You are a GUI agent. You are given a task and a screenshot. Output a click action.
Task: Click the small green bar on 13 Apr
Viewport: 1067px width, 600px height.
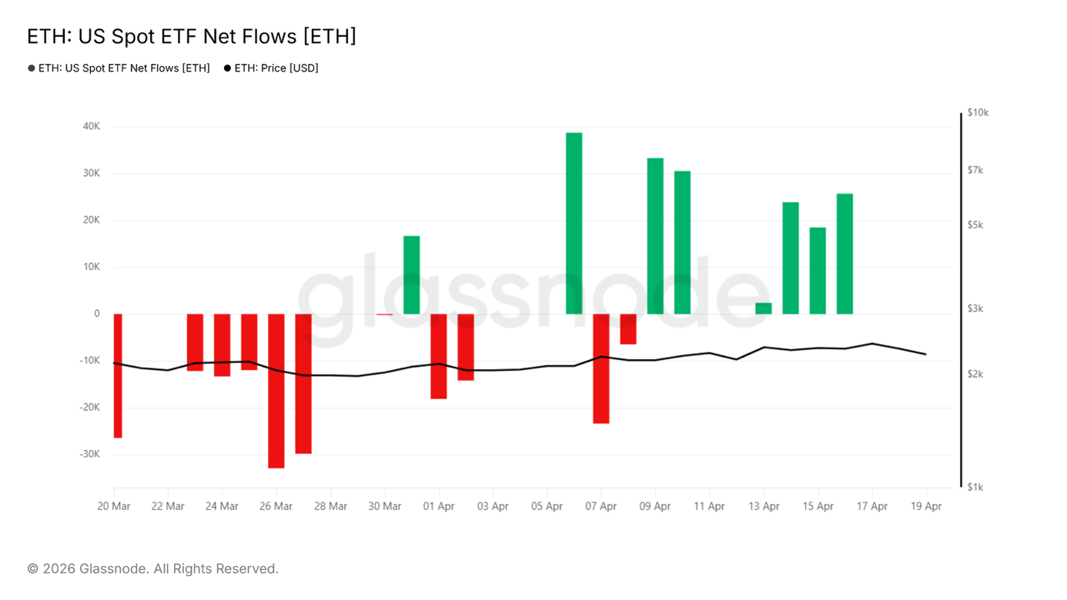tap(764, 308)
